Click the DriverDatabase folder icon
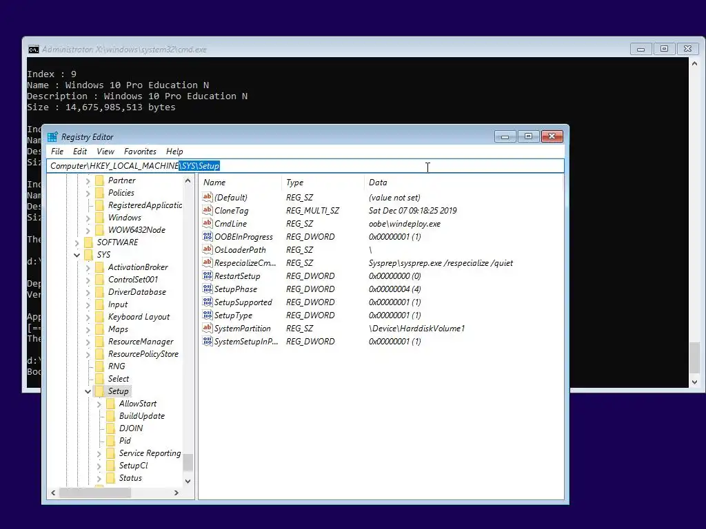 click(100, 292)
